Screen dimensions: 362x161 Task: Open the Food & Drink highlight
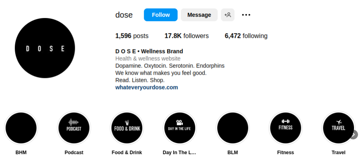(x=127, y=128)
